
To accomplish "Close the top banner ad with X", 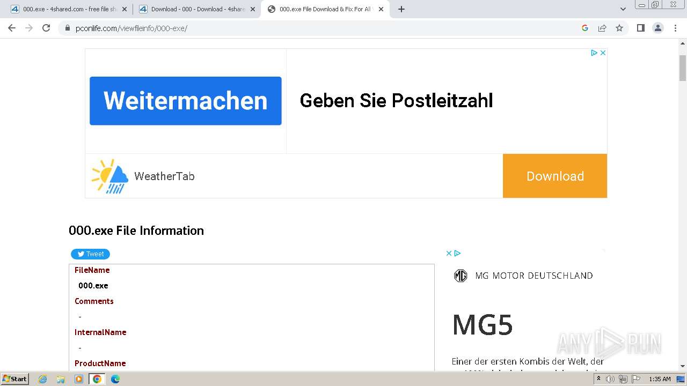I will 603,53.
